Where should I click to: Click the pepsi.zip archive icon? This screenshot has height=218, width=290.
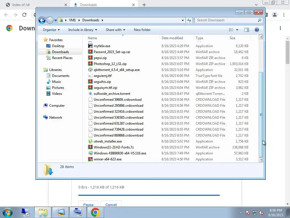(x=90, y=58)
